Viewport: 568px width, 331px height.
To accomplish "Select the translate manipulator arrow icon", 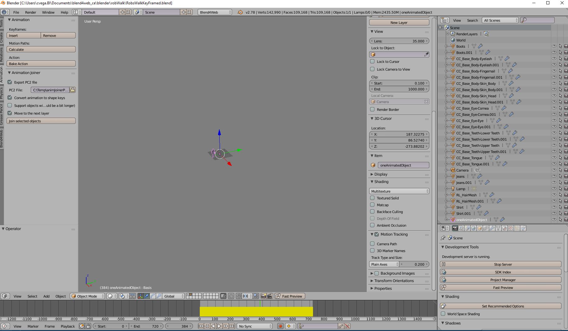I will point(146,296).
